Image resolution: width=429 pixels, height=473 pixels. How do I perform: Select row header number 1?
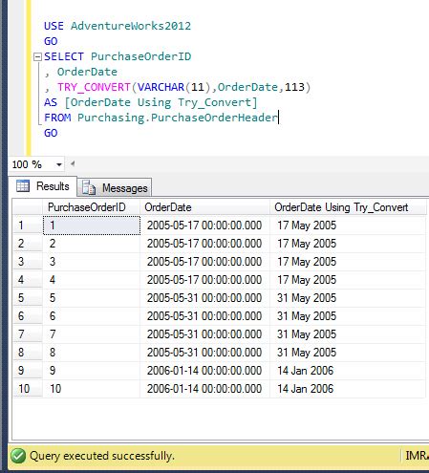pos(28,226)
